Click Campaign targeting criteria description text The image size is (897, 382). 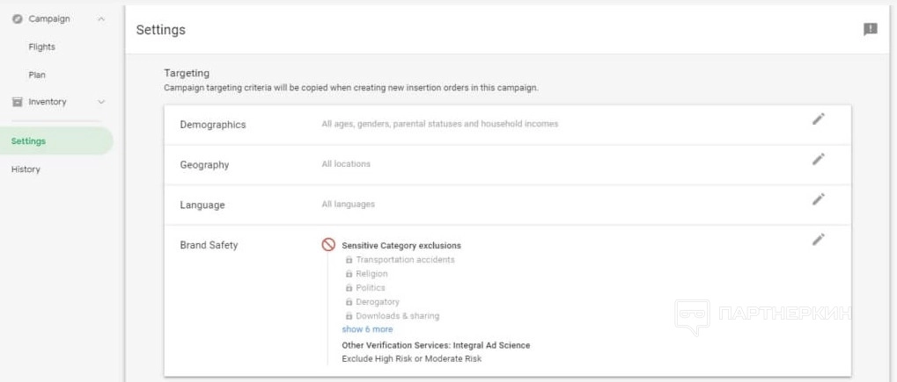click(351, 89)
